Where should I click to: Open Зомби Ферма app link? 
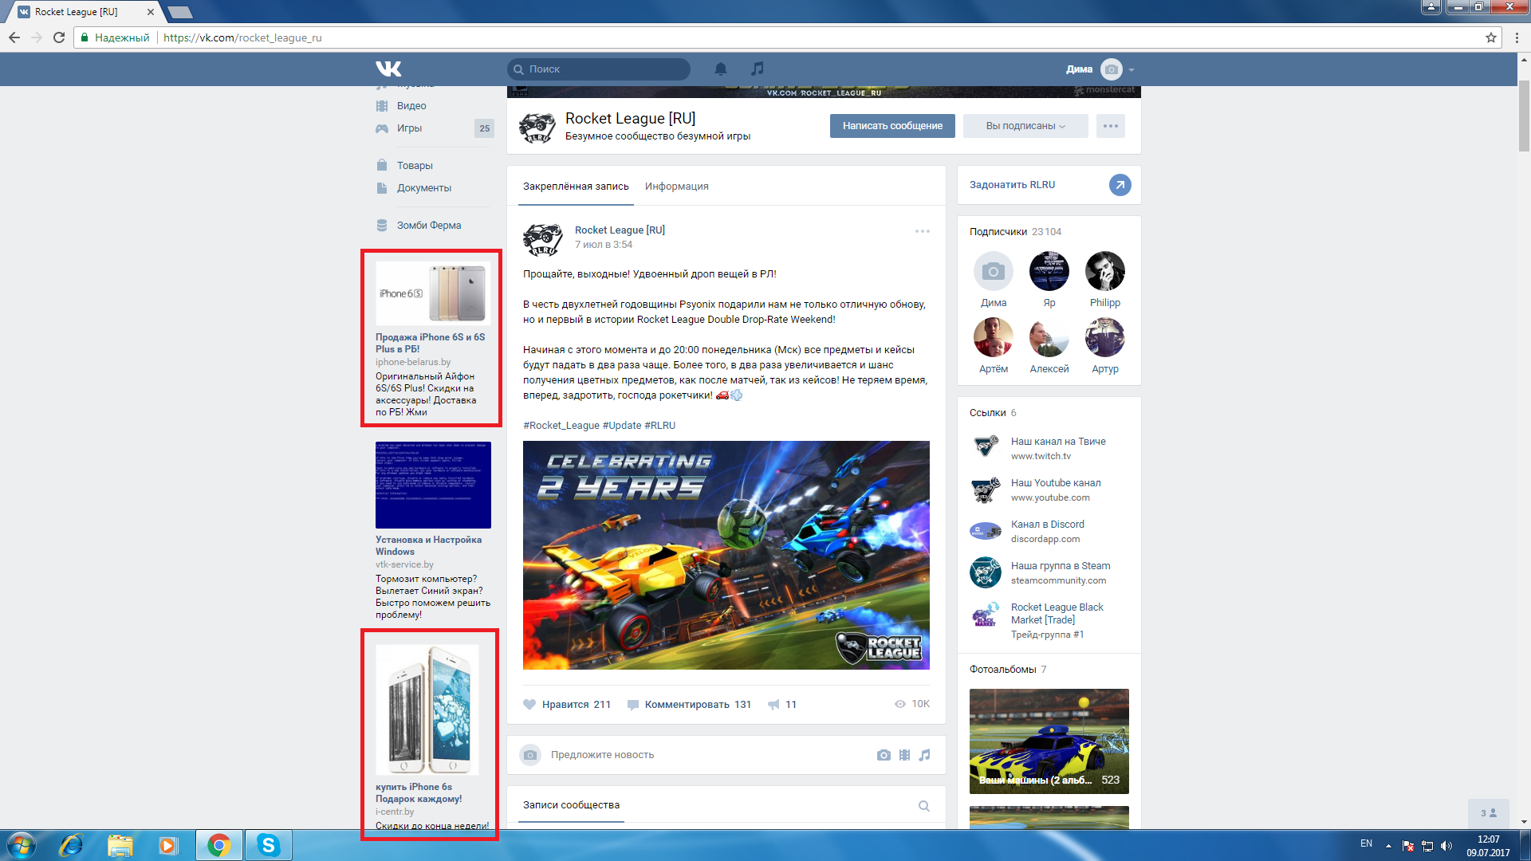[x=429, y=225]
